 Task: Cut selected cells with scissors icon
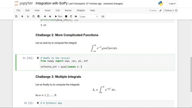pyautogui.click(x=28, y=16)
